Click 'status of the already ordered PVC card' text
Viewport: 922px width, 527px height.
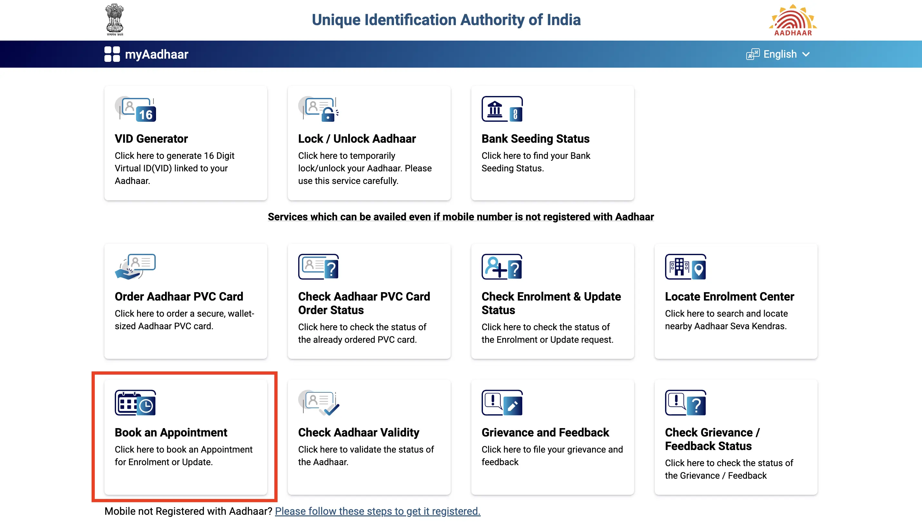(362, 333)
